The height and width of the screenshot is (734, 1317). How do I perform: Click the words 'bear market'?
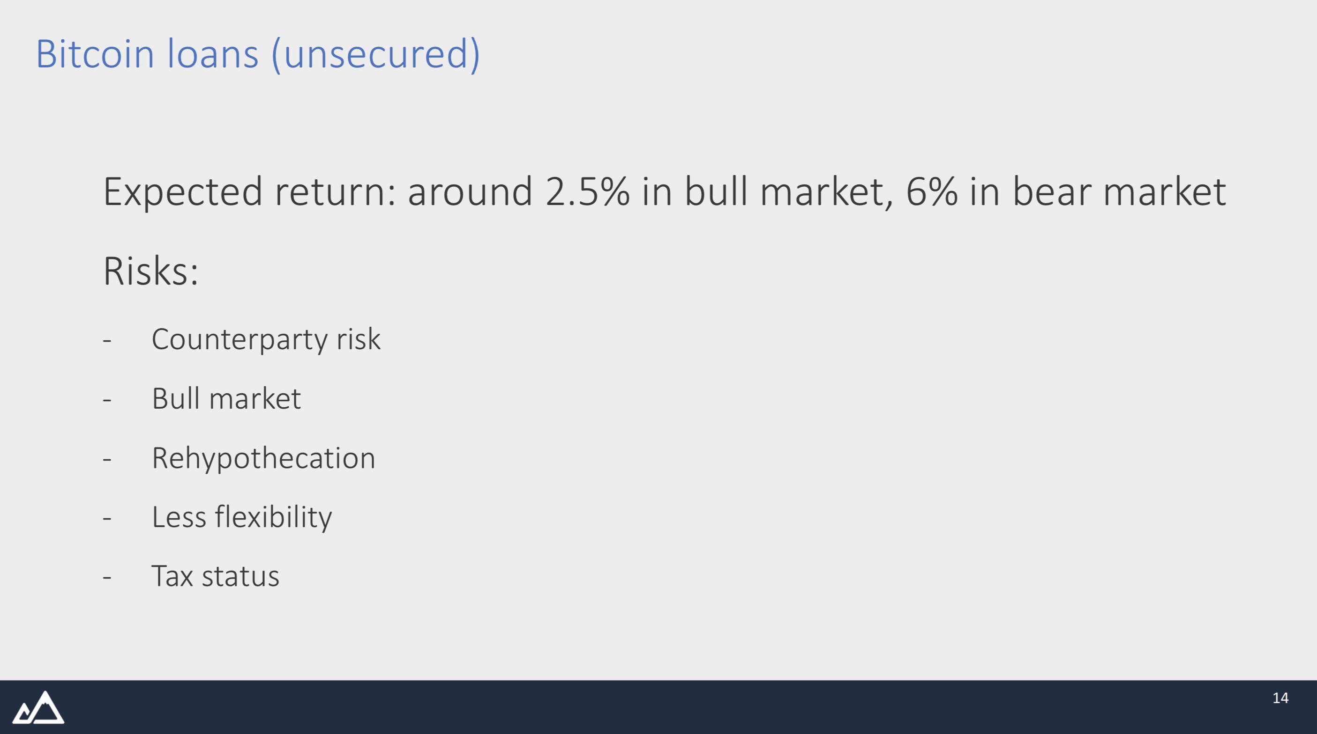(x=1119, y=191)
